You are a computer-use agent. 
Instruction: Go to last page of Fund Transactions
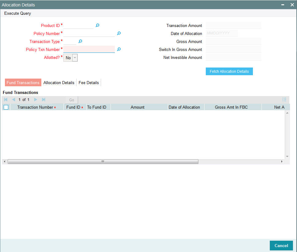pyautogui.click(x=43, y=99)
